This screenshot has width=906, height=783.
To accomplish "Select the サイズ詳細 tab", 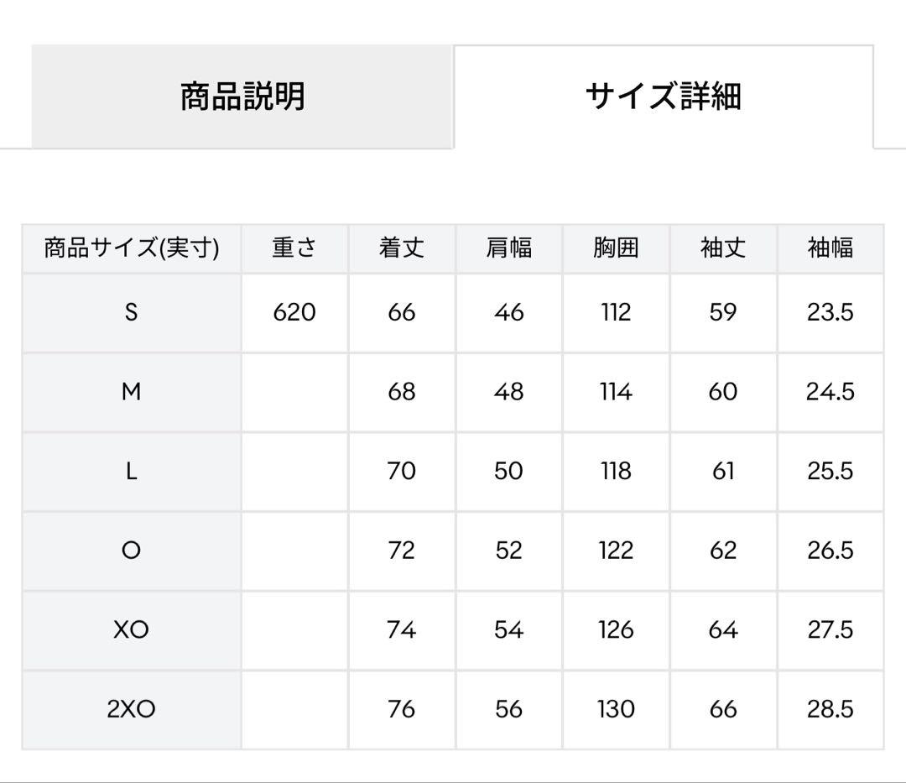I will tap(663, 97).
